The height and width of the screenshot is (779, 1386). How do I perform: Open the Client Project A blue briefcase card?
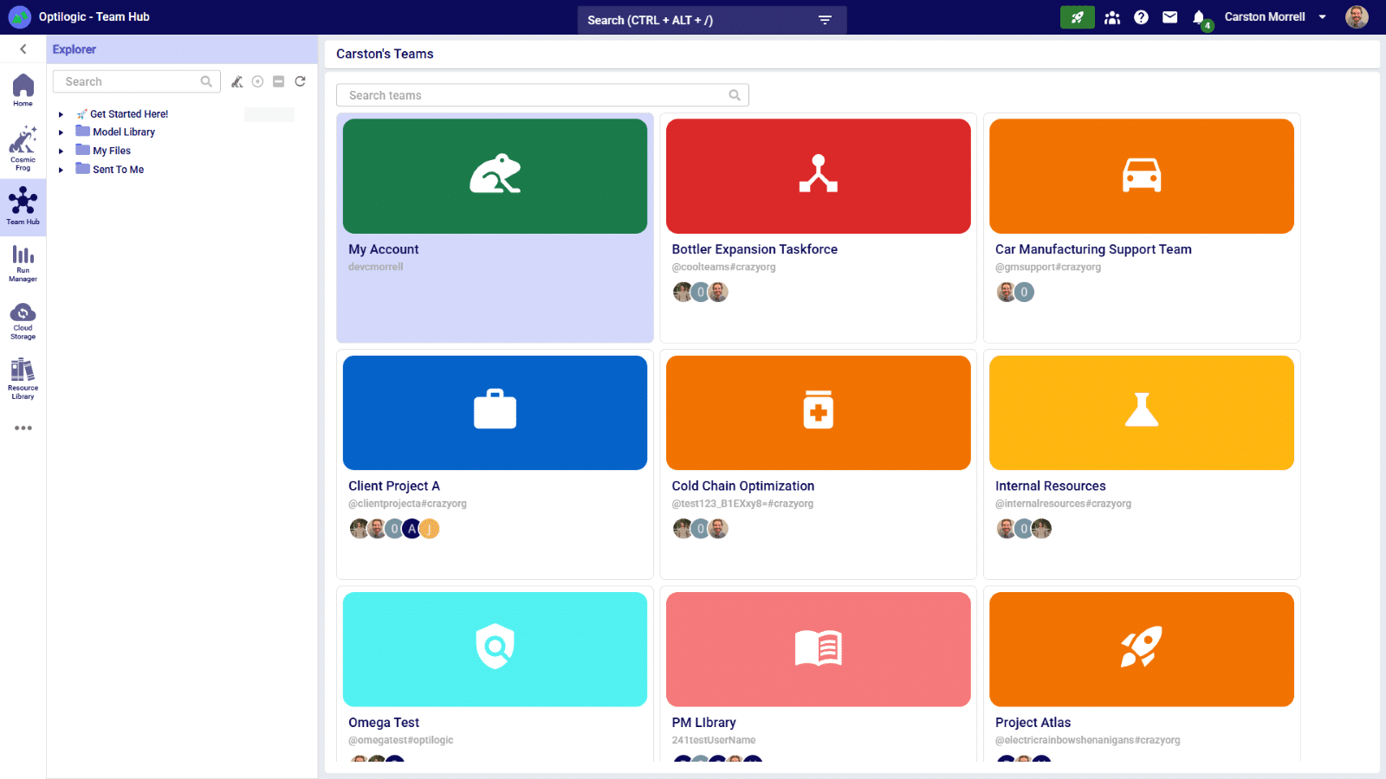[495, 412]
